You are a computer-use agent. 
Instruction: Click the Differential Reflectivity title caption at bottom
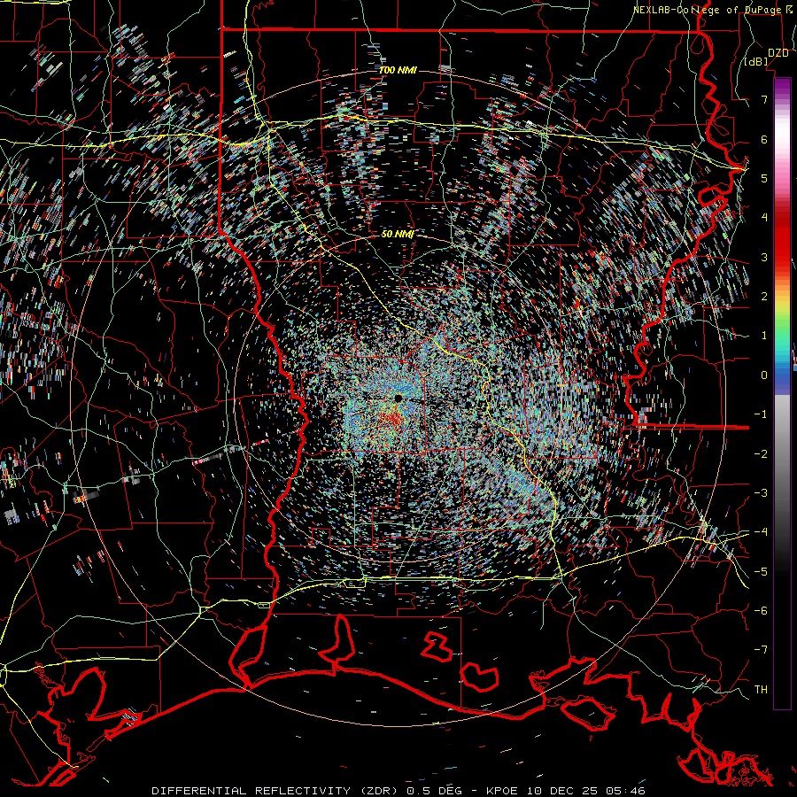tap(398, 791)
